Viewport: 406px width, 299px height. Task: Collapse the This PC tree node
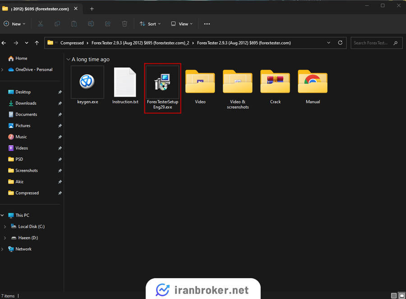click(2, 215)
